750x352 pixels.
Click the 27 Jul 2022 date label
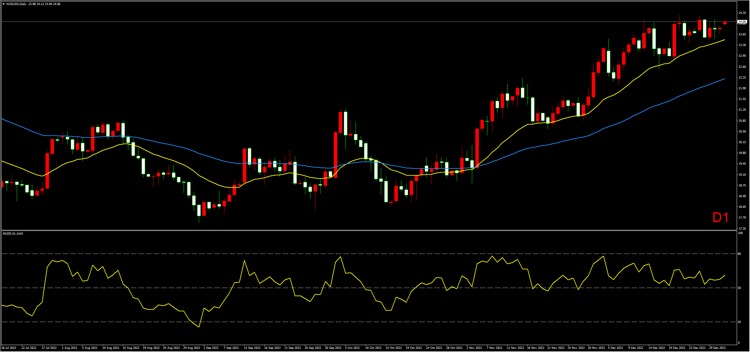(x=49, y=348)
